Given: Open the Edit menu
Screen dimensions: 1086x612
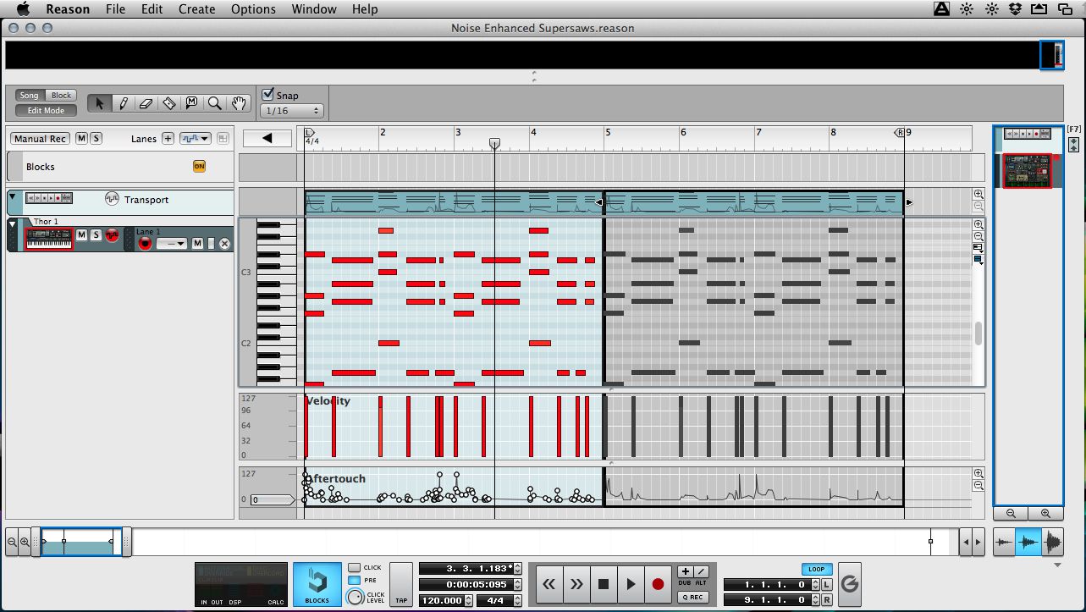Looking at the screenshot, I should pos(152,9).
